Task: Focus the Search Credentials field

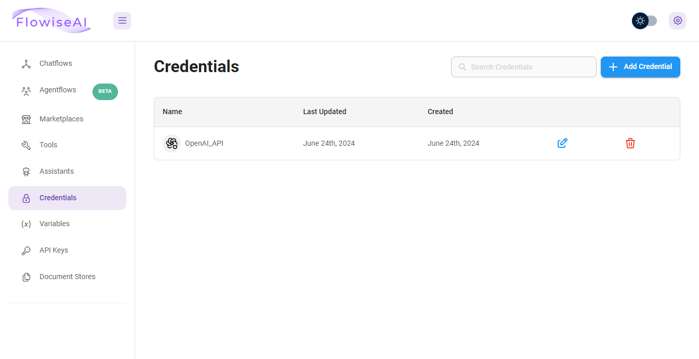Action: pos(524,67)
